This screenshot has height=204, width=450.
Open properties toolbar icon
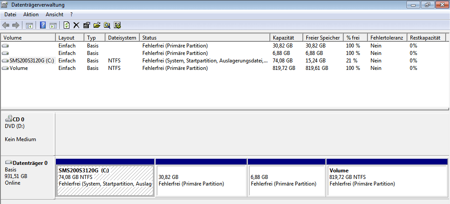click(x=87, y=25)
